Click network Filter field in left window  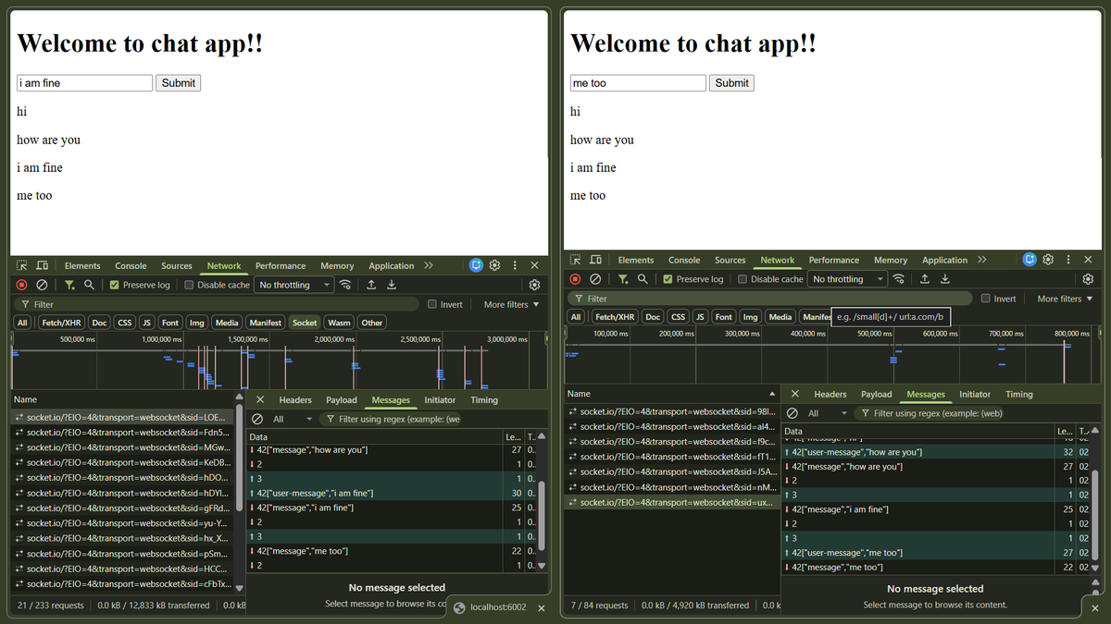218,304
